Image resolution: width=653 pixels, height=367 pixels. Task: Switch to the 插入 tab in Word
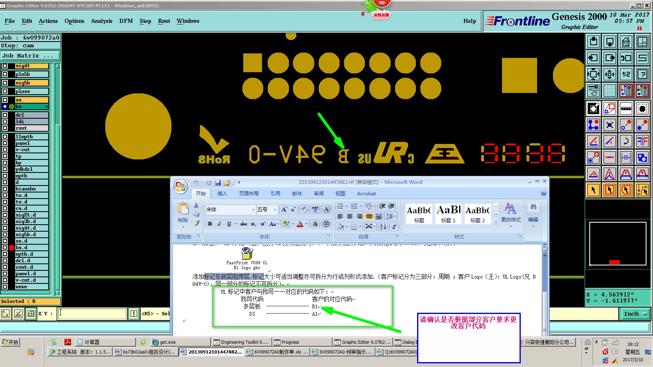(222, 194)
